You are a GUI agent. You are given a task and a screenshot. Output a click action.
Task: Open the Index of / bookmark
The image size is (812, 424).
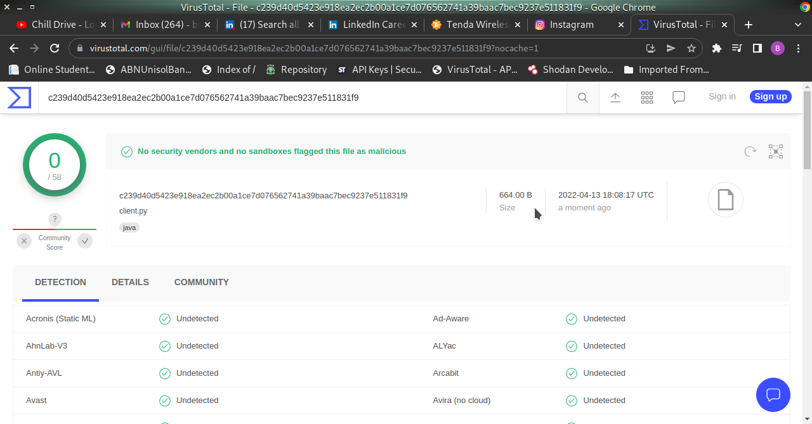[x=228, y=70]
